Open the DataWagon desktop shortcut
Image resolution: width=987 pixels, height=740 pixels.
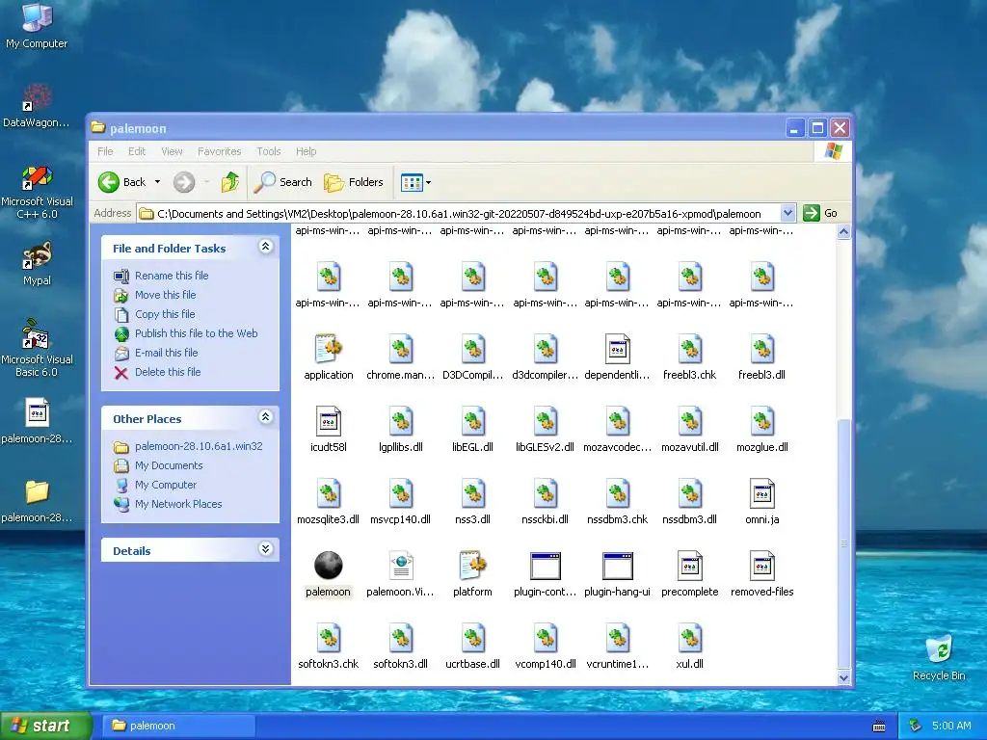[x=37, y=106]
